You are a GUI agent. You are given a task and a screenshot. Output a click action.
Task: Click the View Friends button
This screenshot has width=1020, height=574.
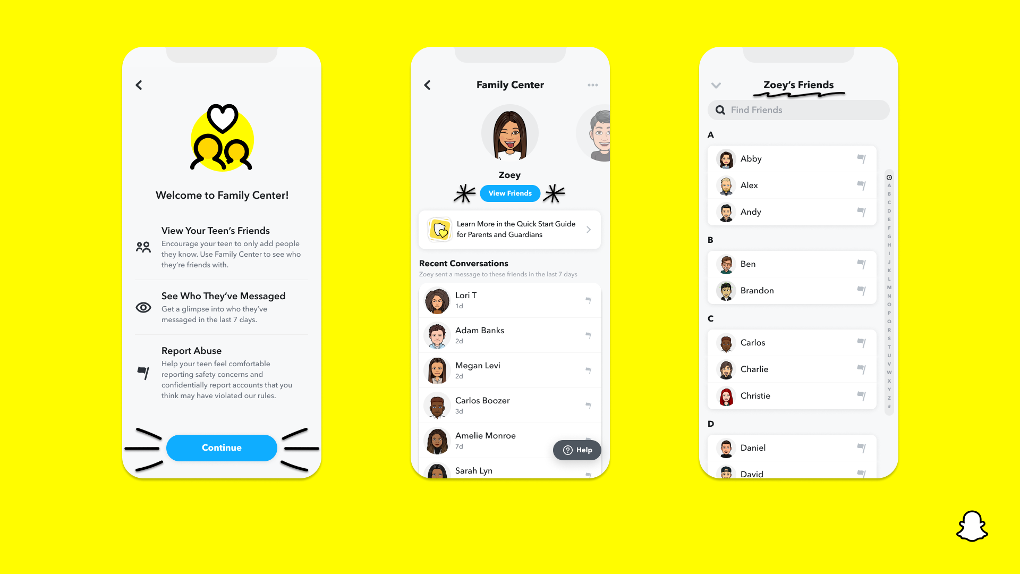(x=510, y=193)
